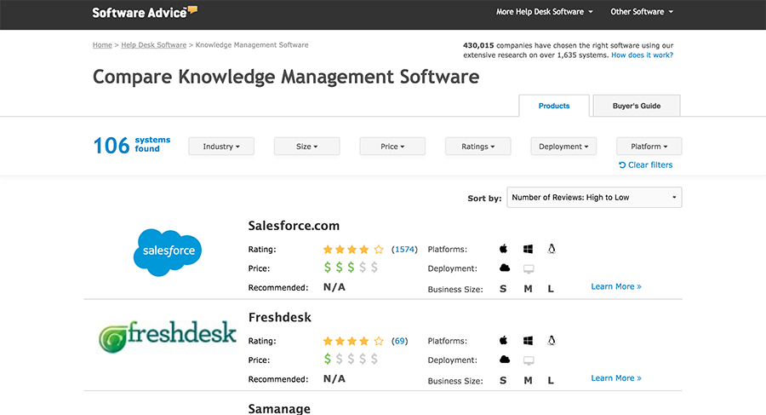Click Apple platform icon for Salesforce.com
Image resolution: width=766 pixels, height=415 pixels.
[x=503, y=249]
